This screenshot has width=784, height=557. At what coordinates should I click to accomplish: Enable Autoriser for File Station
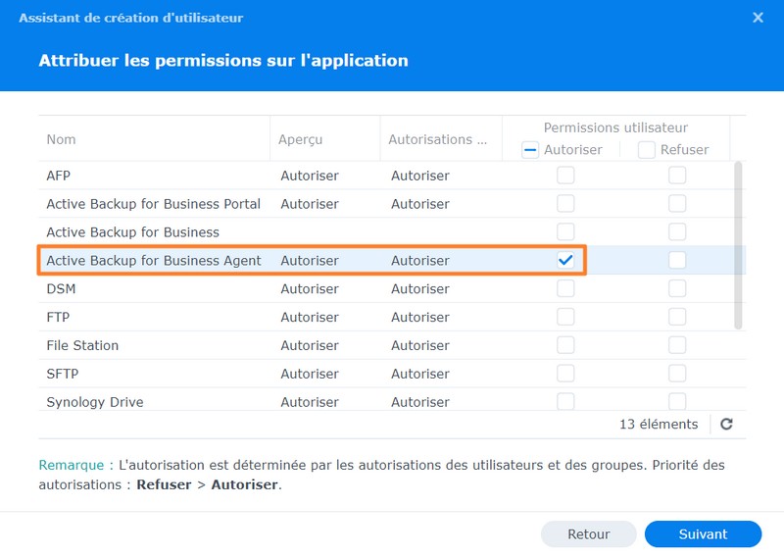(565, 345)
